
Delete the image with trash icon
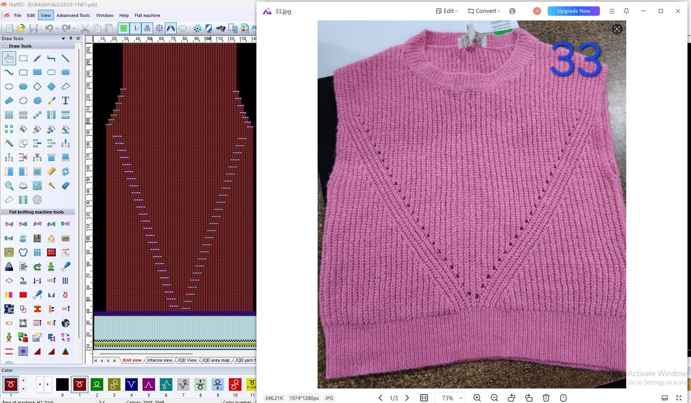546,398
